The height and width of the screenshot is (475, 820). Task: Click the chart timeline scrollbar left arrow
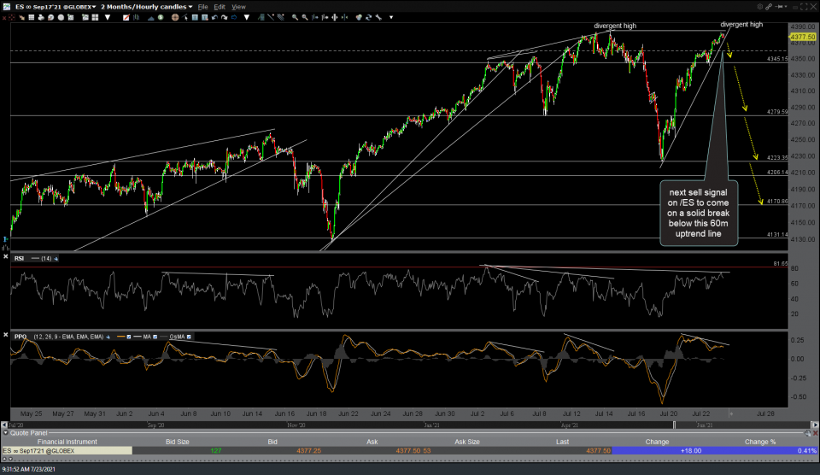5,425
